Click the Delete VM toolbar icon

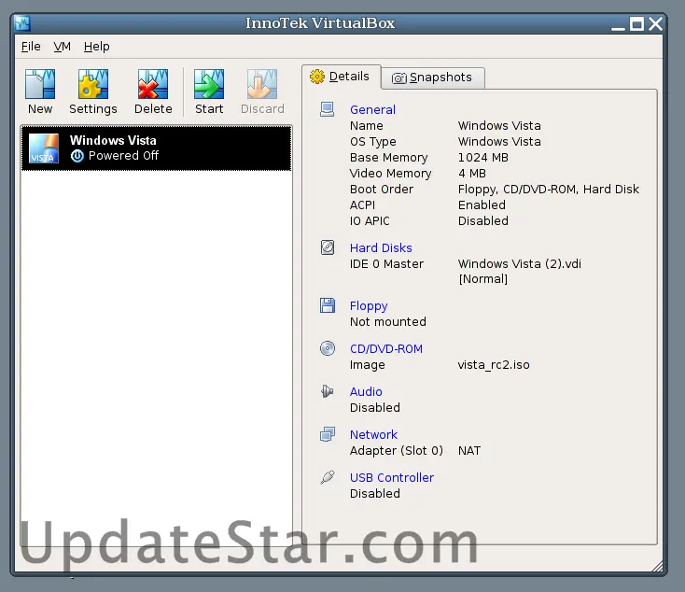pos(153,85)
